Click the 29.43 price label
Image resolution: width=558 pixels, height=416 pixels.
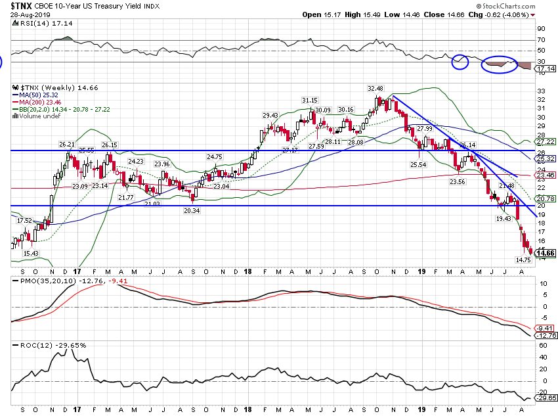pos(270,116)
